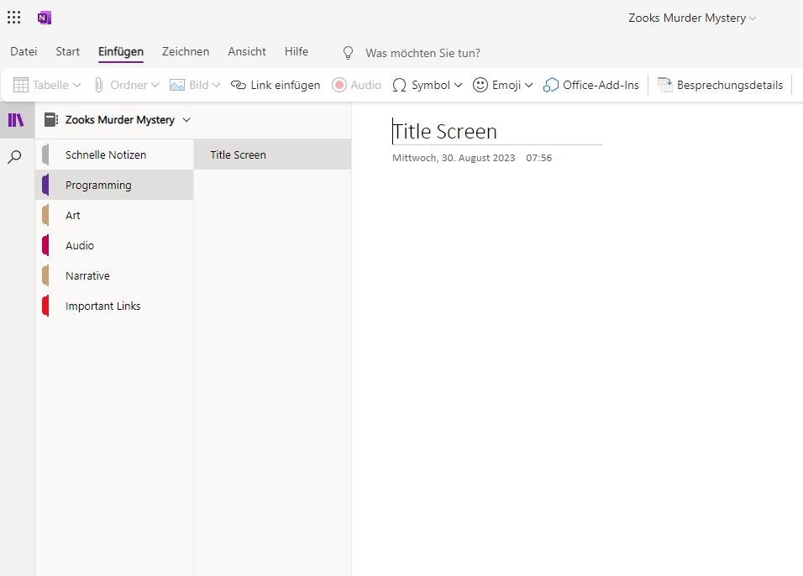
Task: Click the Office-Add-Ins button label
Action: click(x=601, y=85)
